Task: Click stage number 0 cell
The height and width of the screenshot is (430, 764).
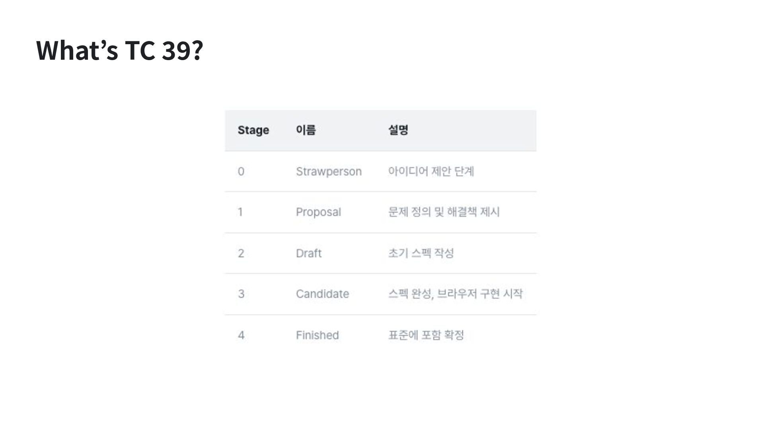Action: click(x=241, y=172)
